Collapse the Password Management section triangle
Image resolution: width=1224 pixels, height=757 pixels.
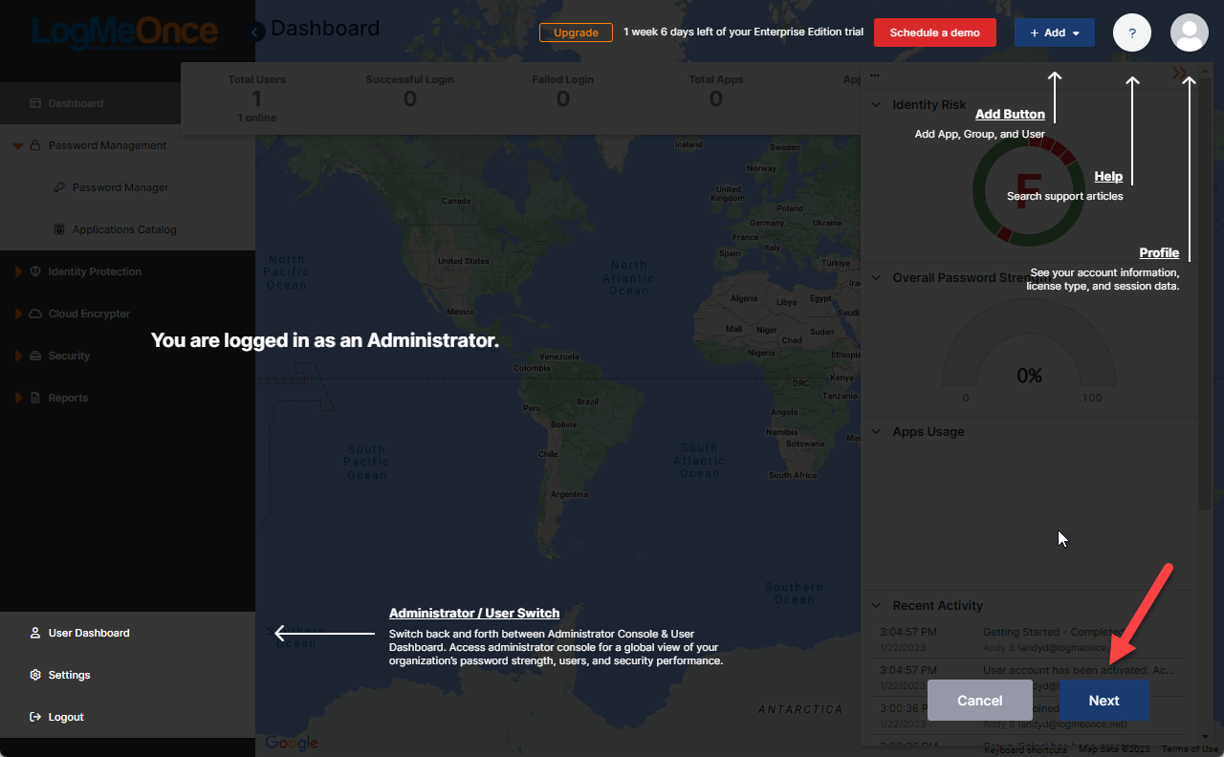pos(18,145)
